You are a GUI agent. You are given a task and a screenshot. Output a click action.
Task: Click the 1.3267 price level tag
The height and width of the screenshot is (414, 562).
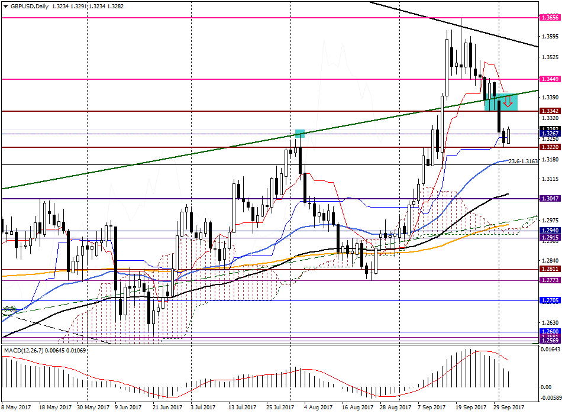(550, 134)
